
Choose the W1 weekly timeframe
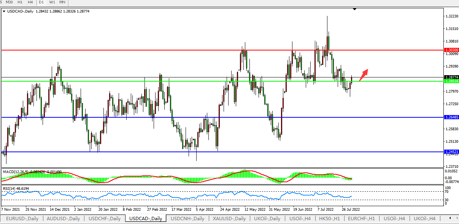[52, 2]
